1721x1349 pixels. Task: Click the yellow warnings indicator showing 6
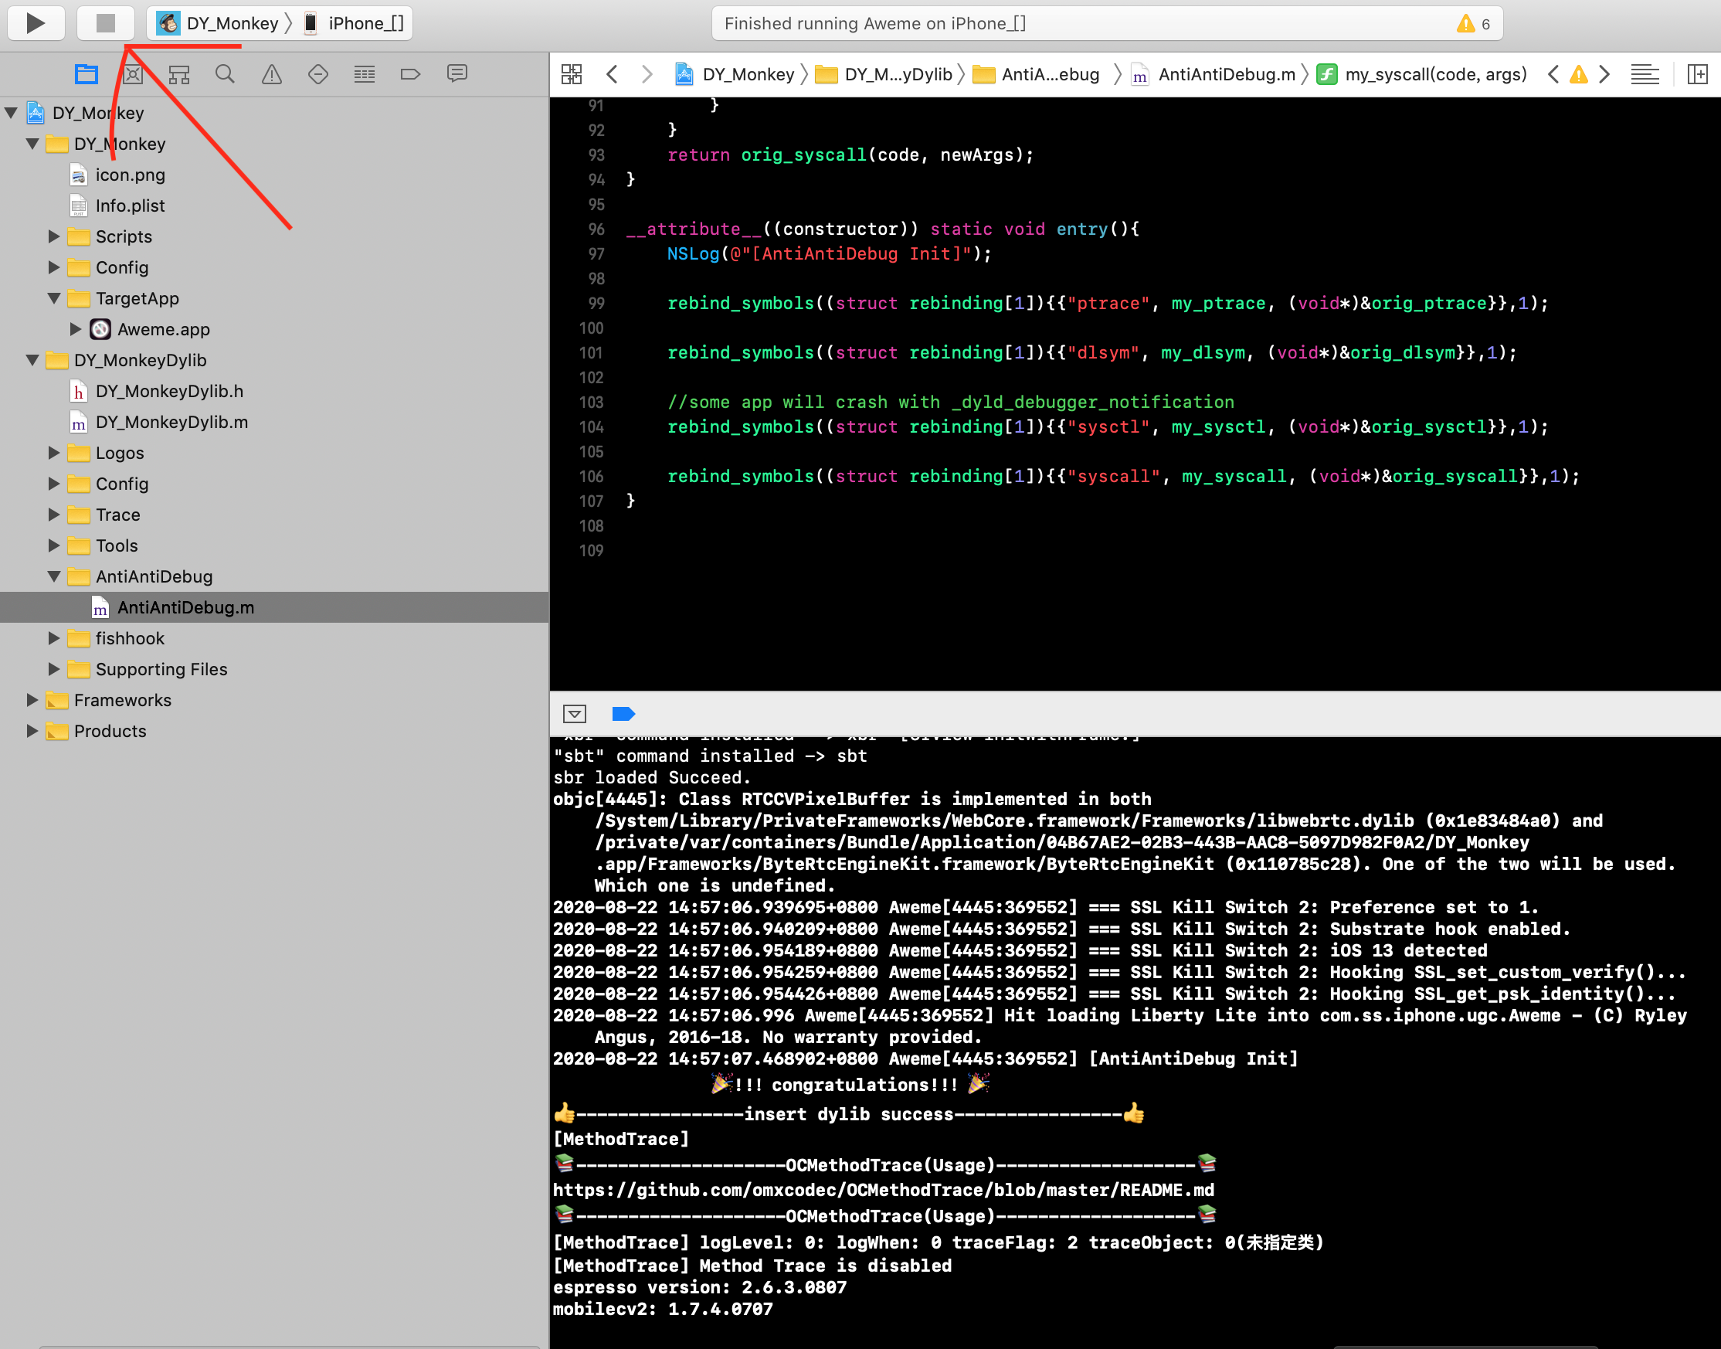tap(1473, 24)
